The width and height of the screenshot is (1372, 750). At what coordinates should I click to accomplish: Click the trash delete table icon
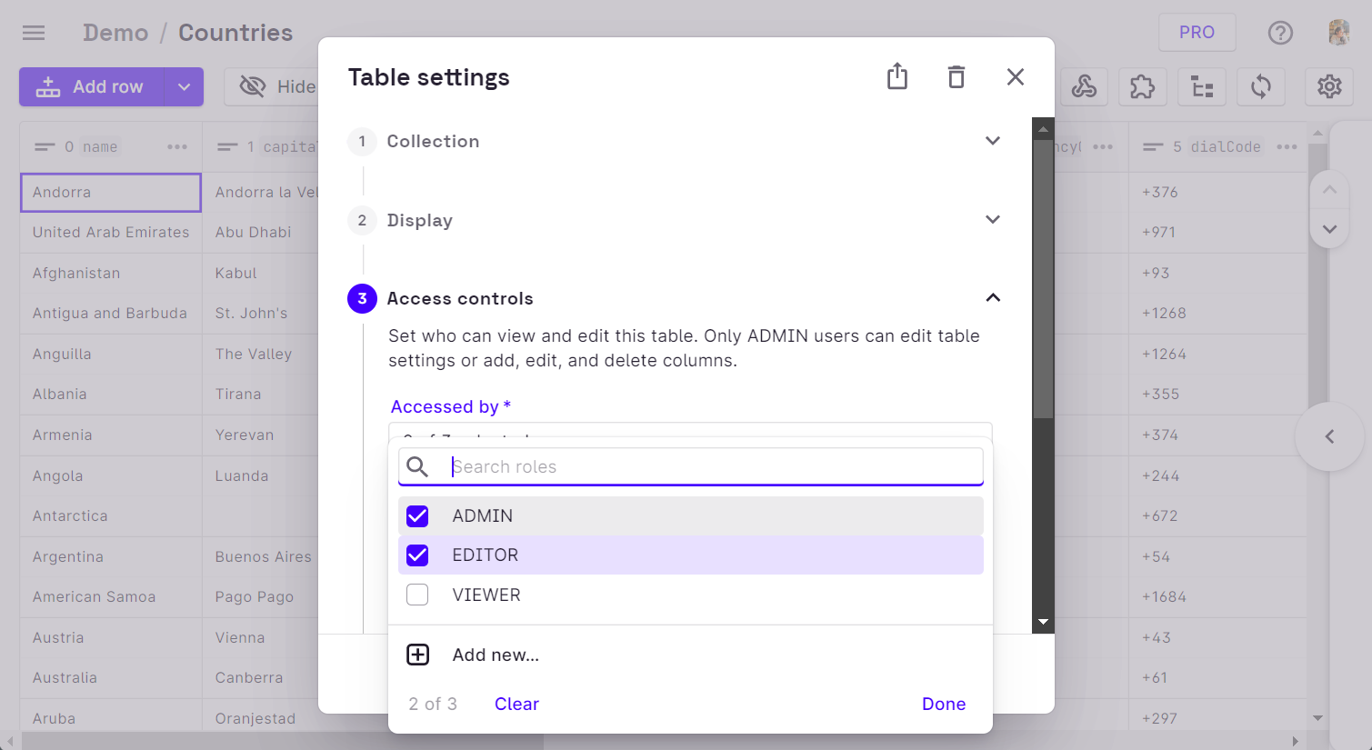point(956,76)
